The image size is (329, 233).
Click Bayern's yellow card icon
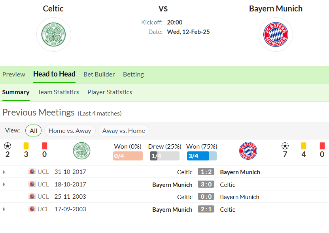(304, 146)
